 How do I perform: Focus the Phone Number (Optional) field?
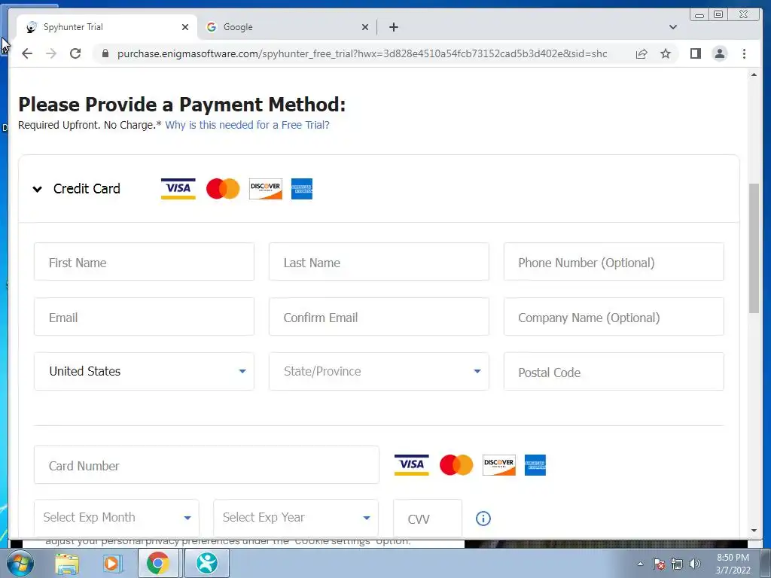(x=614, y=262)
